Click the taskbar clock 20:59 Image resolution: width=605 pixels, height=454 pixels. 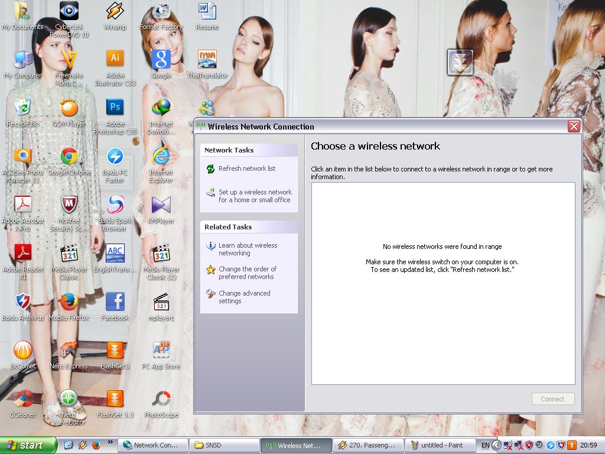(588, 445)
